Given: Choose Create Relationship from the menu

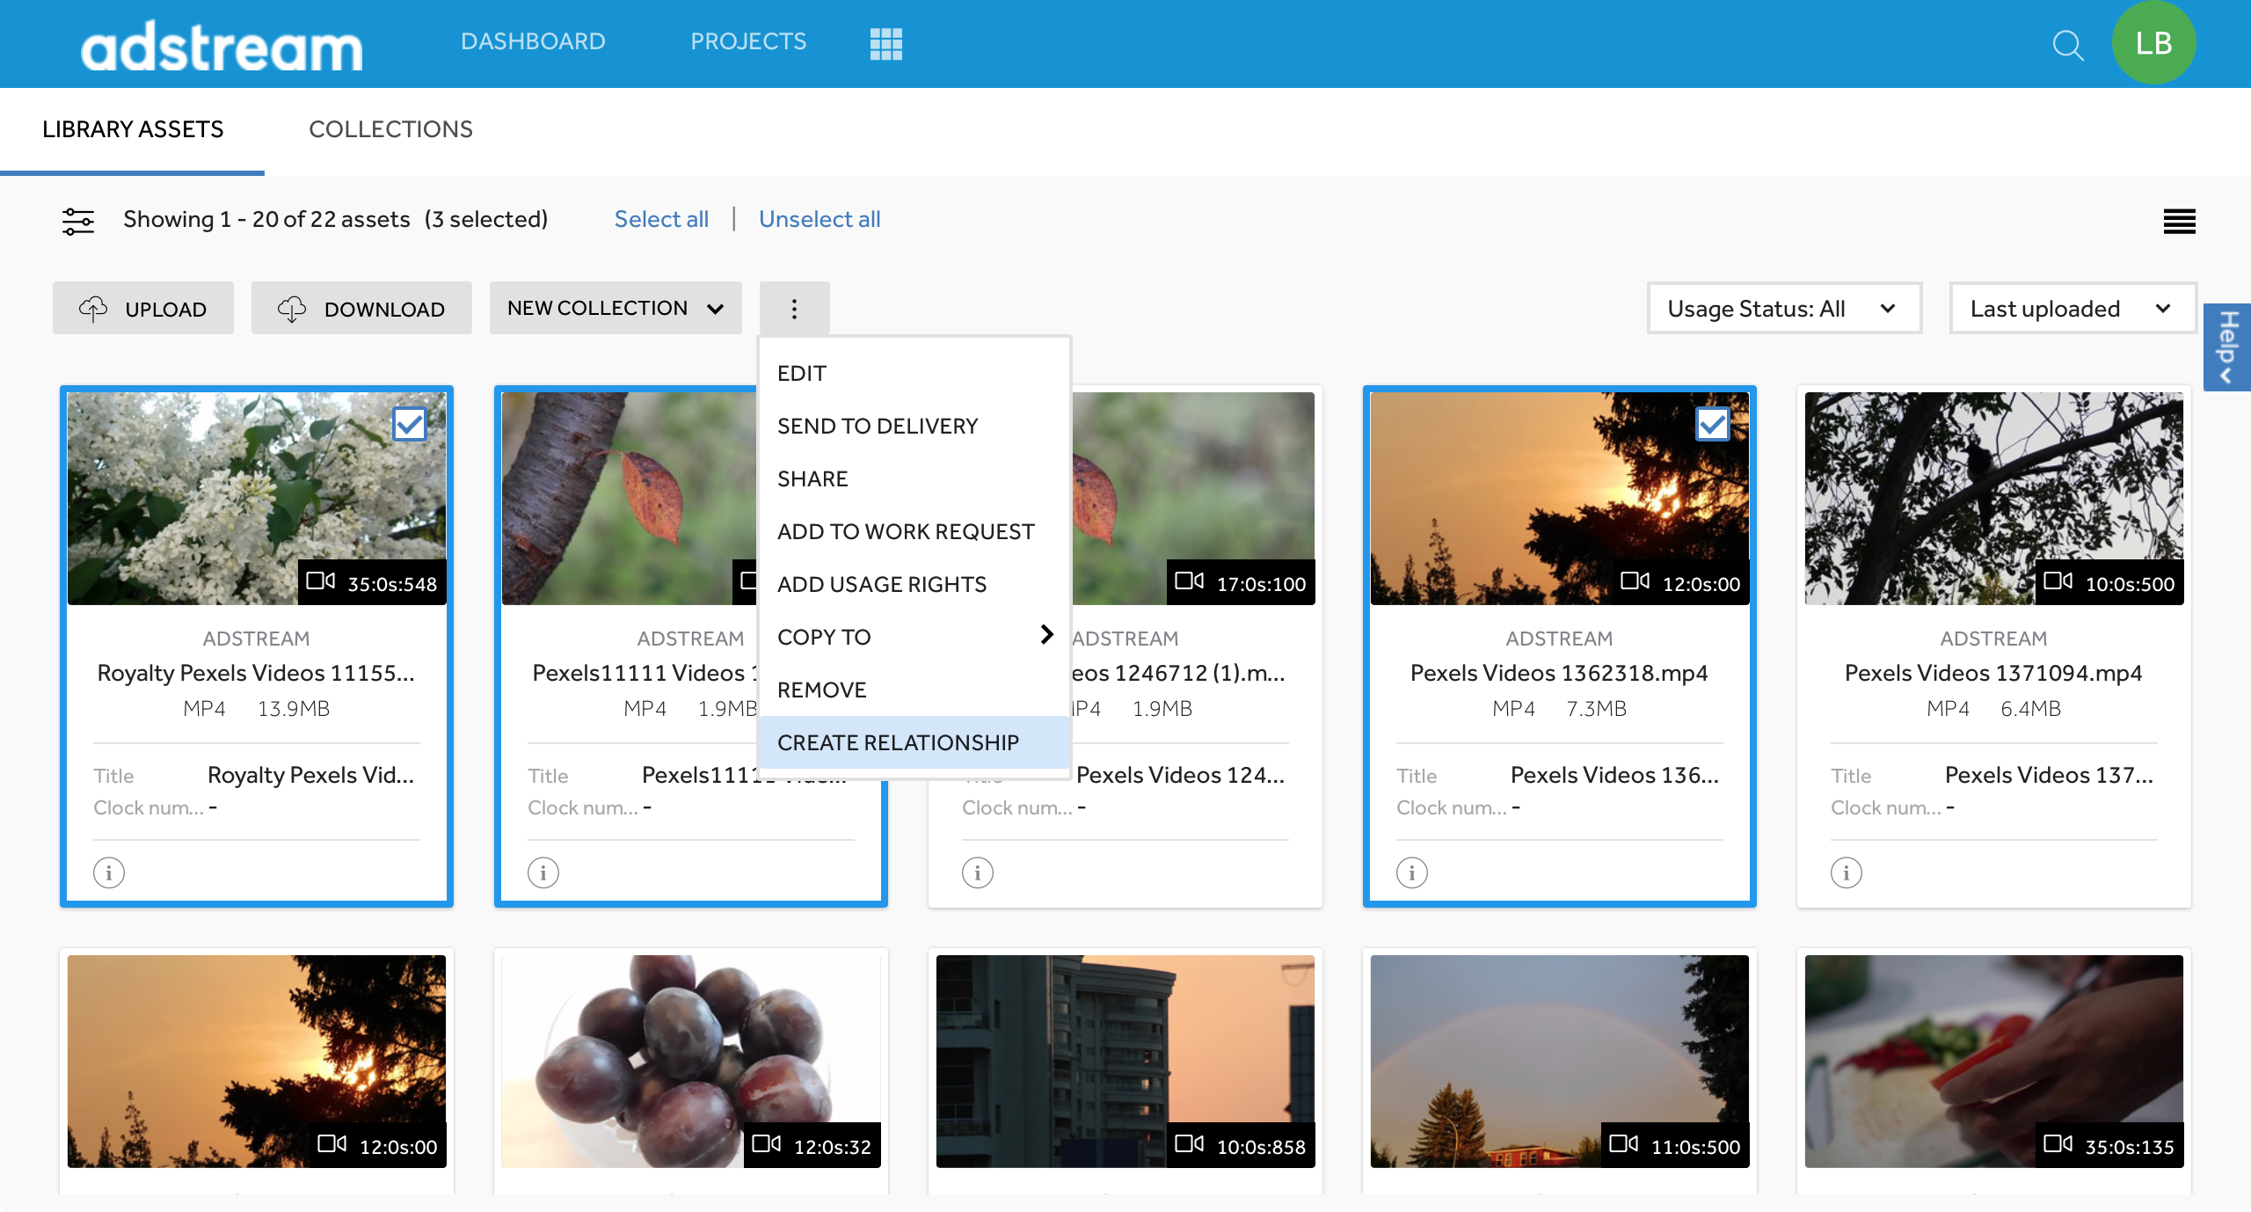Looking at the screenshot, I should click(897, 742).
